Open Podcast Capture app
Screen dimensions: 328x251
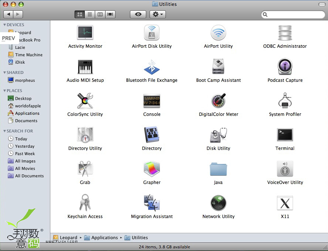285,67
